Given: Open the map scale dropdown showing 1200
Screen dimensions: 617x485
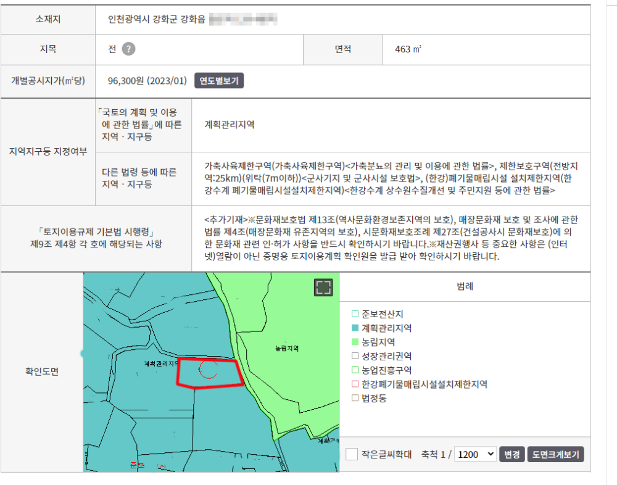Looking at the screenshot, I should tap(475, 455).
